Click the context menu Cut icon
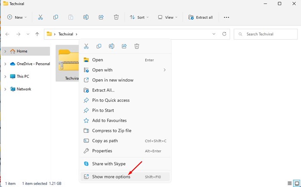Image resolution: width=301 pixels, height=187 pixels. [x=86, y=46]
